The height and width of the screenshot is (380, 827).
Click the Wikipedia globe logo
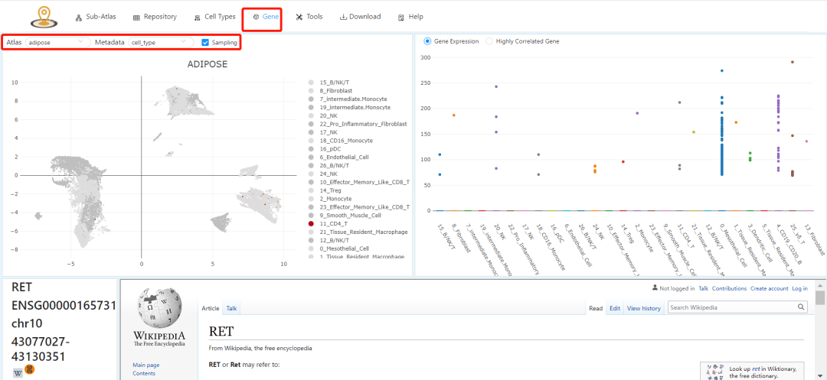[x=159, y=308]
